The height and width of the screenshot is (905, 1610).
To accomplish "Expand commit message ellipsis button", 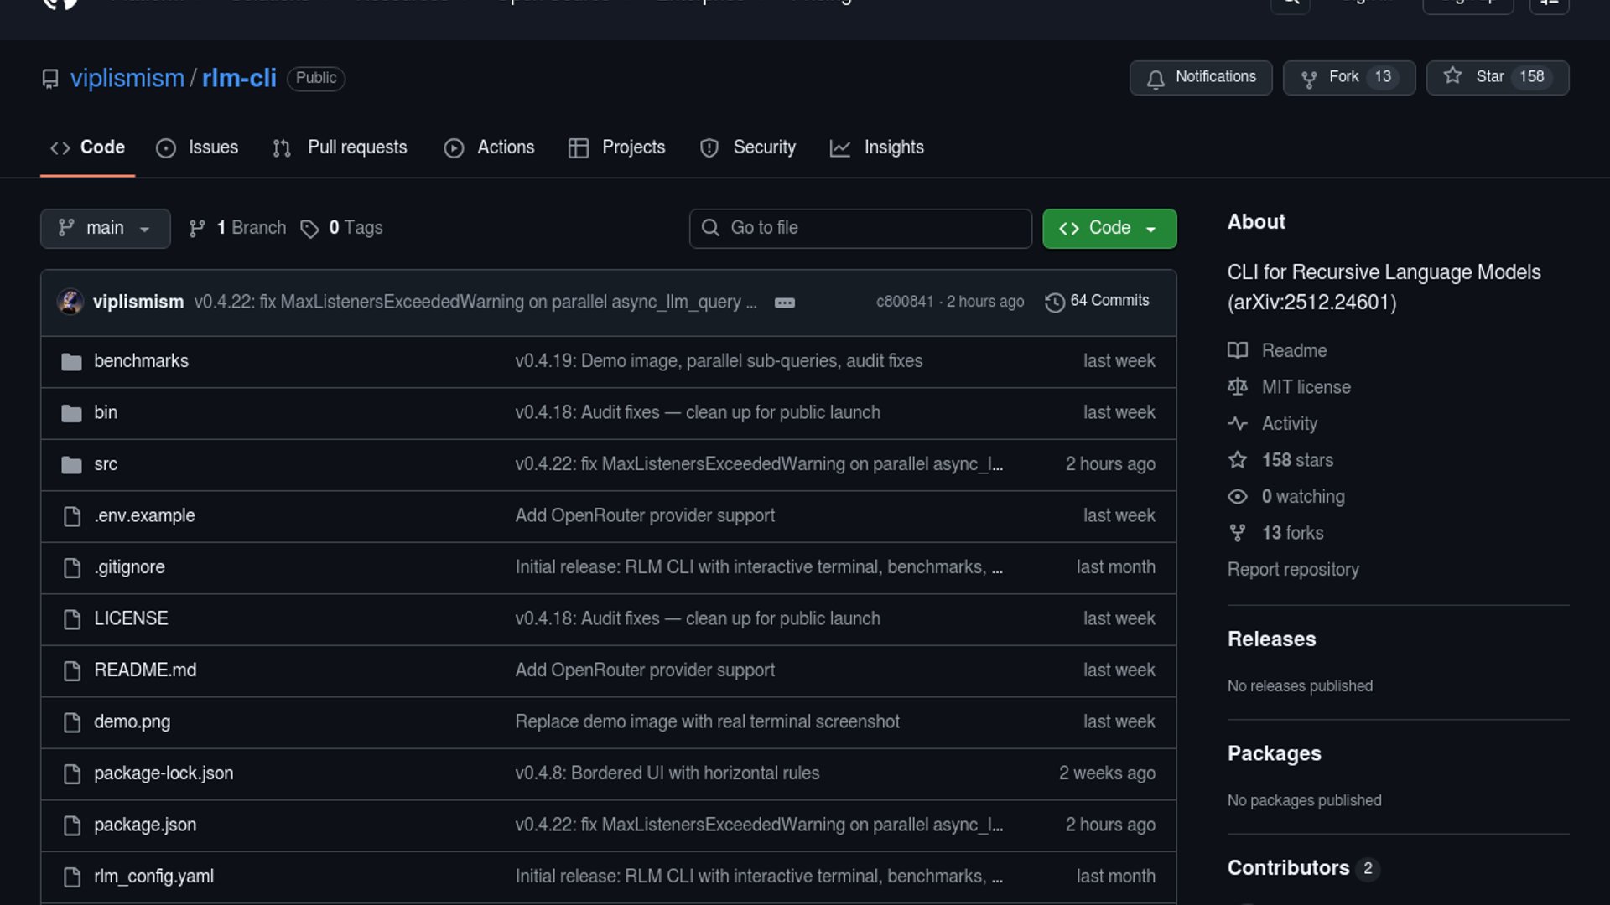I will pyautogui.click(x=784, y=303).
